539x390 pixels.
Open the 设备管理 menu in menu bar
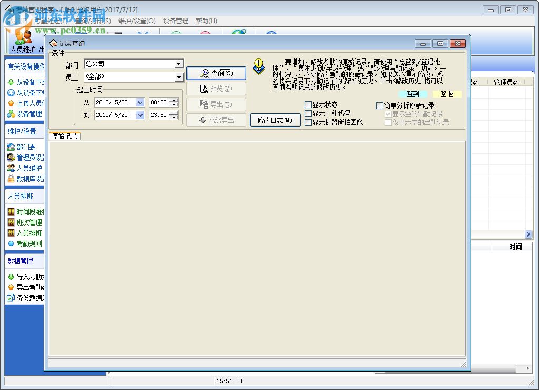(176, 21)
